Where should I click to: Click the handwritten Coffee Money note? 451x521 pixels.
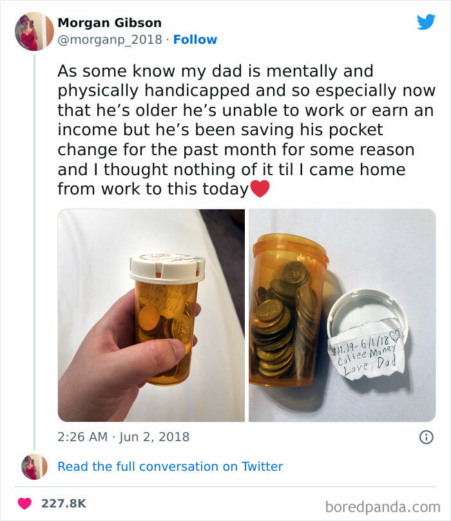tap(367, 353)
